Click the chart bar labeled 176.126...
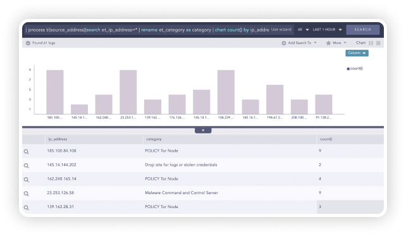 tap(177, 104)
